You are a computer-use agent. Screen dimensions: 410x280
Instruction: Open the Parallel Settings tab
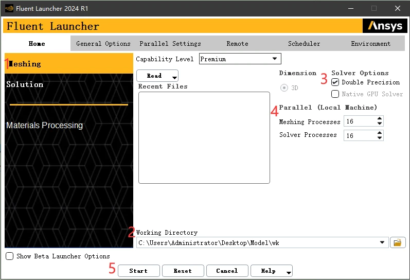click(x=170, y=43)
